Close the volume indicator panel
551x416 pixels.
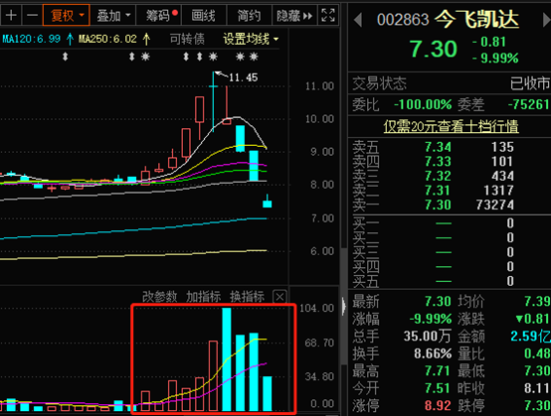[279, 297]
